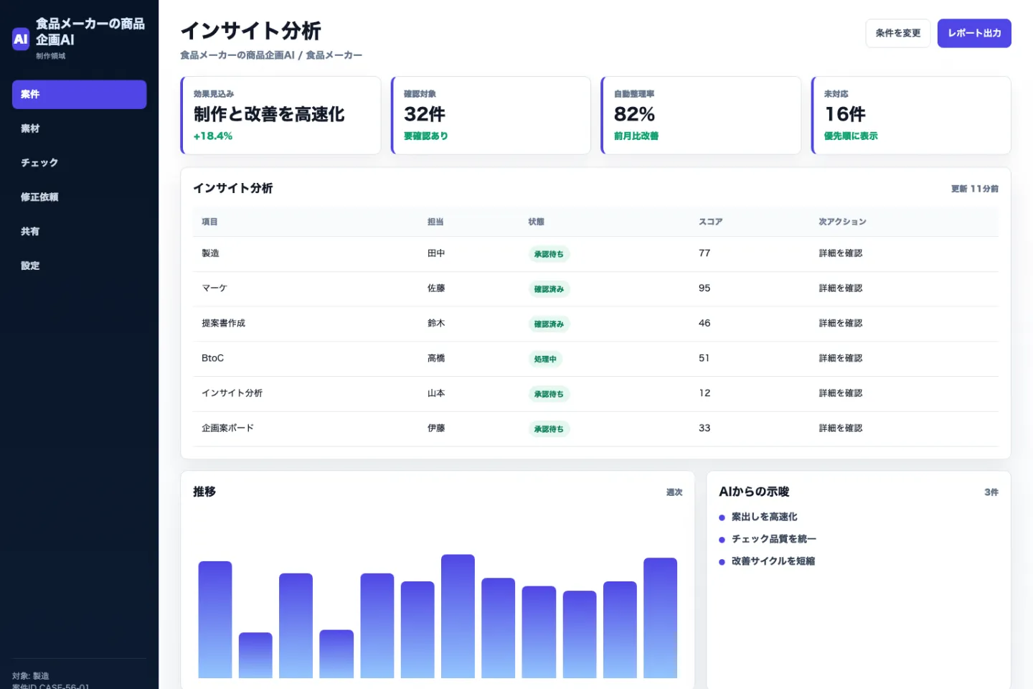Open 詳細を確認 for the マーケ row
Screen dimensions: 1033x689
841,289
